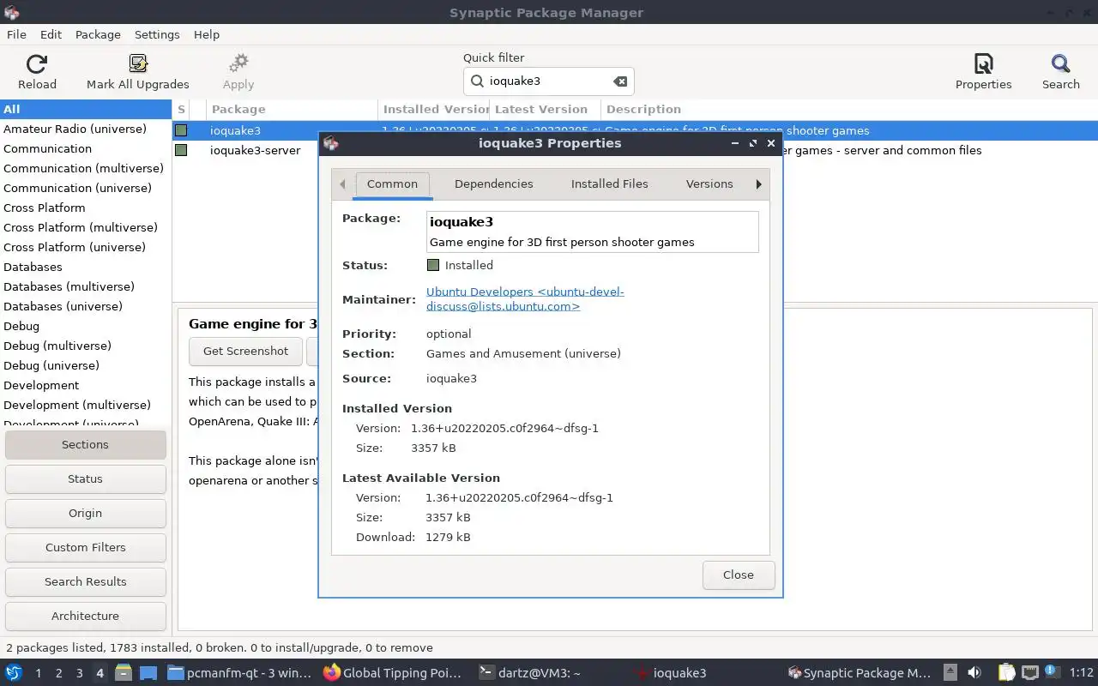Sort by Latest Version column header
Viewport: 1098px width, 686px height.
pos(544,109)
